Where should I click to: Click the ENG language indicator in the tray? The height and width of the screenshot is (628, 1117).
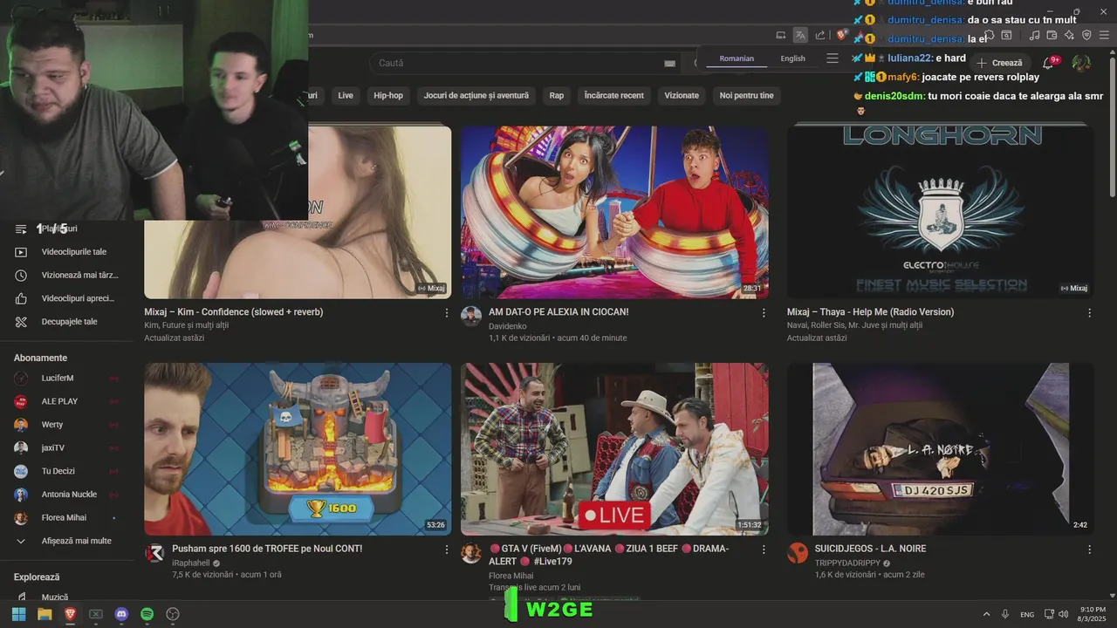coord(1027,615)
